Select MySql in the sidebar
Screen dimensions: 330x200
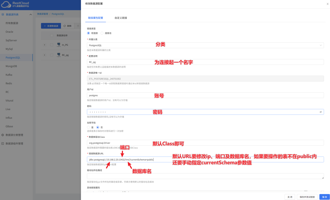pyautogui.click(x=9, y=49)
